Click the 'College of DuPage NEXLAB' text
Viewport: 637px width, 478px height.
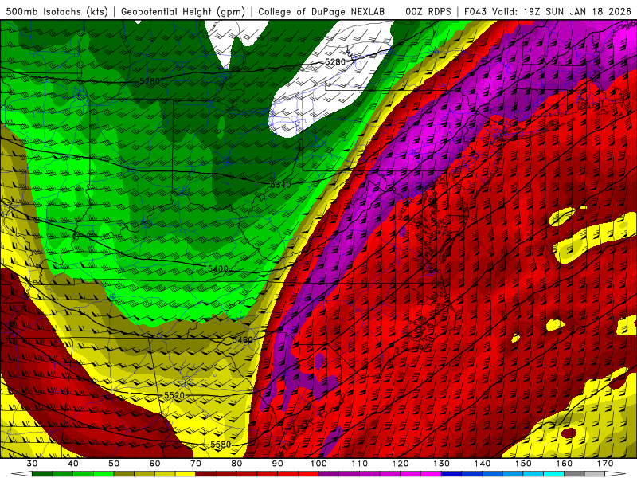tap(322, 11)
